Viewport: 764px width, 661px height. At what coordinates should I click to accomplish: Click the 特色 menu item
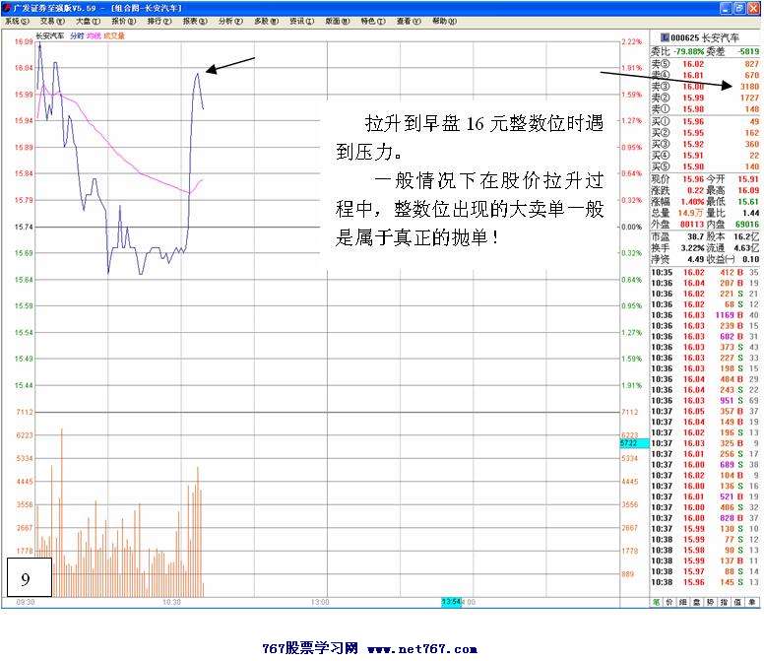[x=368, y=20]
